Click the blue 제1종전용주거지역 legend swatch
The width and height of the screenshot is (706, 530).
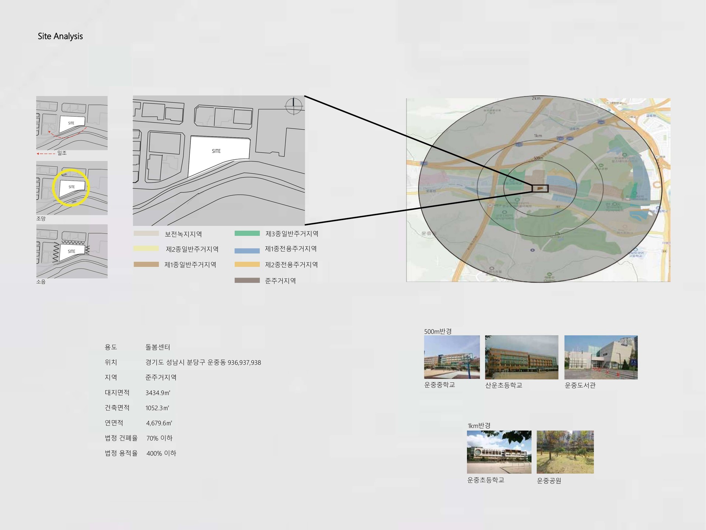pyautogui.click(x=247, y=251)
